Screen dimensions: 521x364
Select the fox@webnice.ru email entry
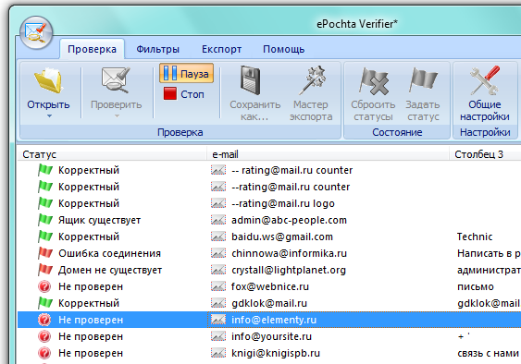(270, 286)
